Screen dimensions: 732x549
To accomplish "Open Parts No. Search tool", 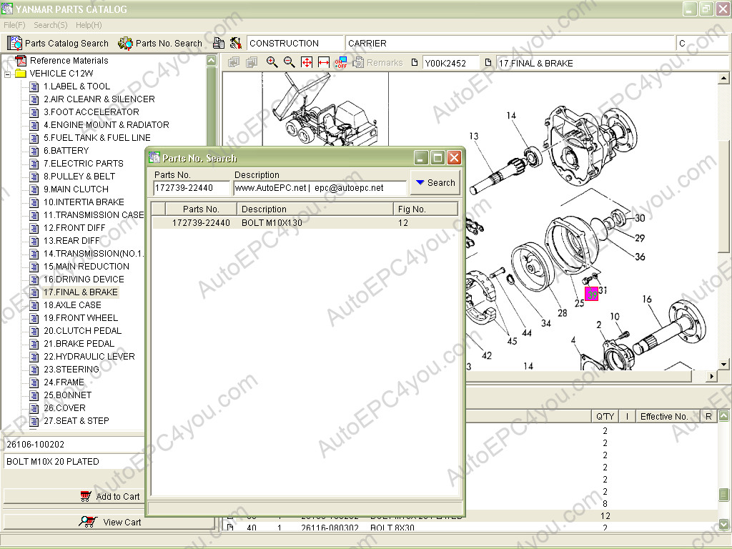I will click(x=161, y=43).
